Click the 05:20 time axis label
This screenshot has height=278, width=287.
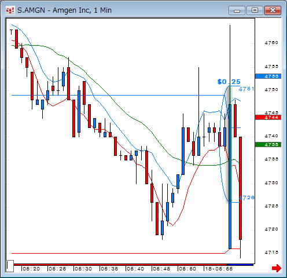[x=31, y=269]
